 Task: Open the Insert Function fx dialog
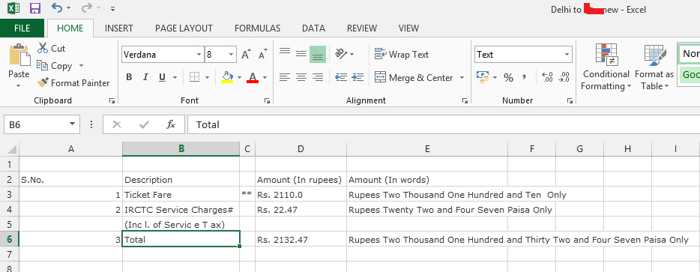point(171,124)
